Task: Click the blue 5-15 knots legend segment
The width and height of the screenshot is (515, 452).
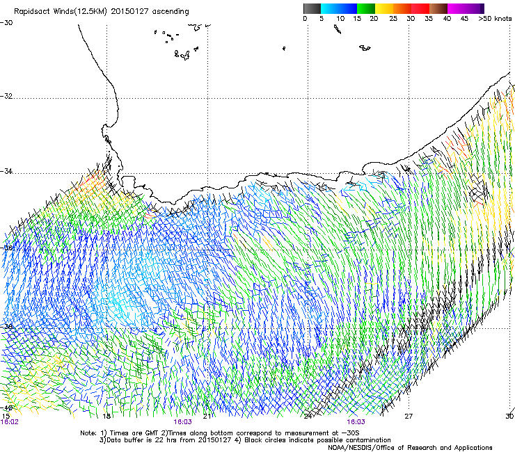Action: coord(339,8)
